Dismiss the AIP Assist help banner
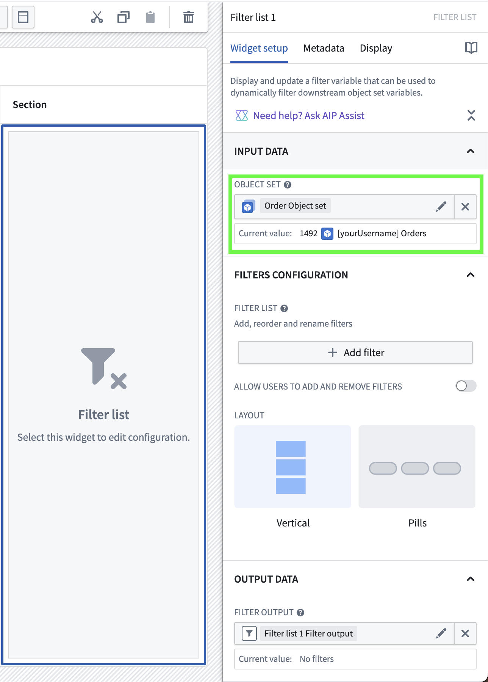This screenshot has height=682, width=488. [x=471, y=115]
